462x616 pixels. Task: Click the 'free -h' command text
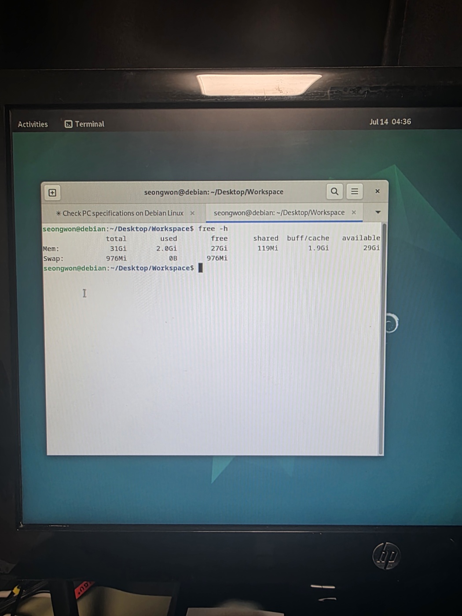(x=213, y=229)
